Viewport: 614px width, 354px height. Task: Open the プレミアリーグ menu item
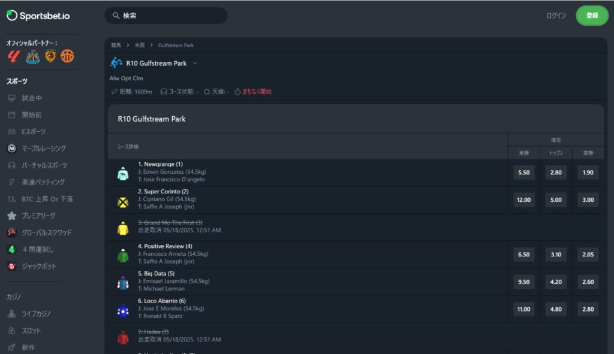31,216
